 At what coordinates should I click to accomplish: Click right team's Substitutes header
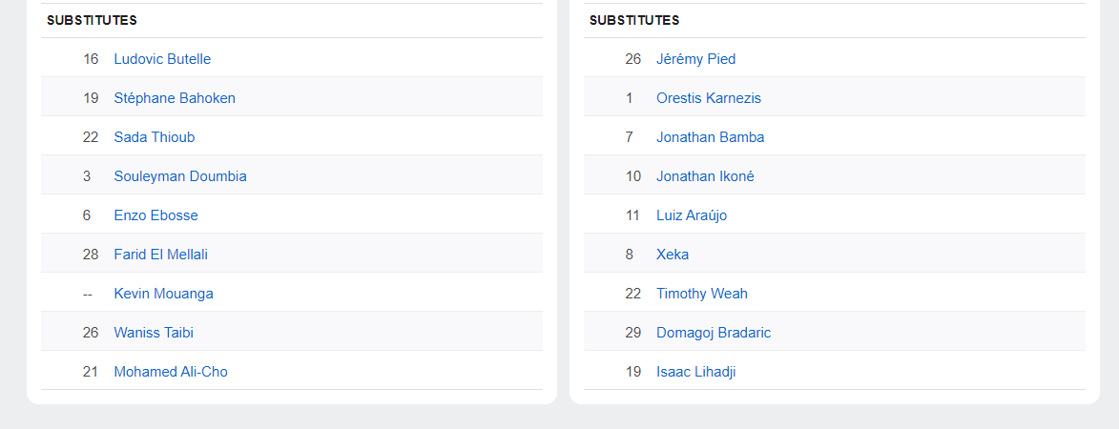click(x=634, y=20)
